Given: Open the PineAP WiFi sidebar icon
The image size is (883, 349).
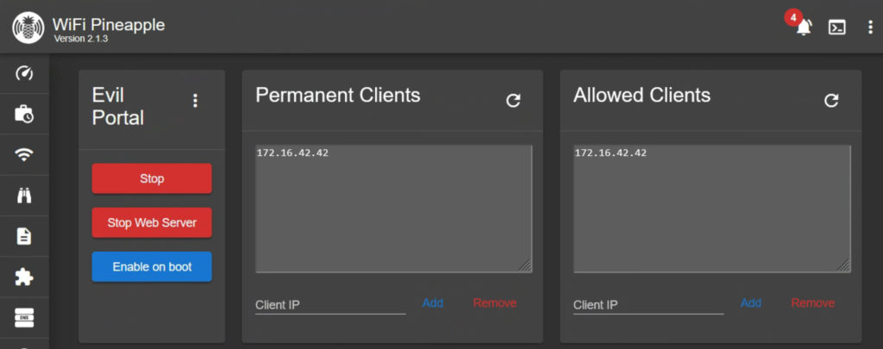Looking at the screenshot, I should click(x=24, y=155).
